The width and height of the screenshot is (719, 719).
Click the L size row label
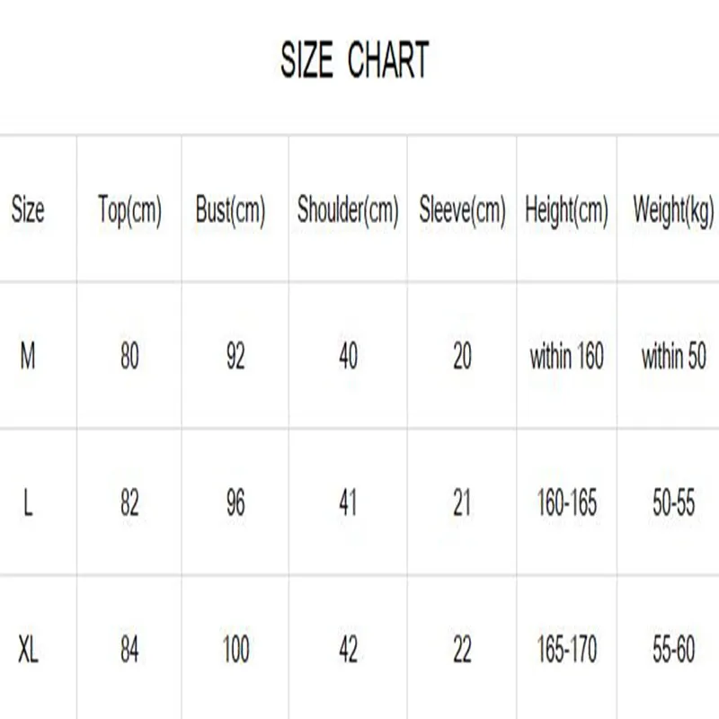coord(28,503)
